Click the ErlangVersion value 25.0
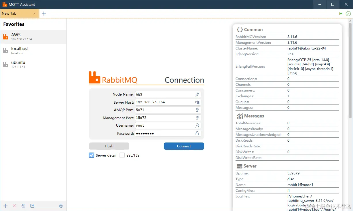This screenshot has height=211, width=353. pos(291,54)
